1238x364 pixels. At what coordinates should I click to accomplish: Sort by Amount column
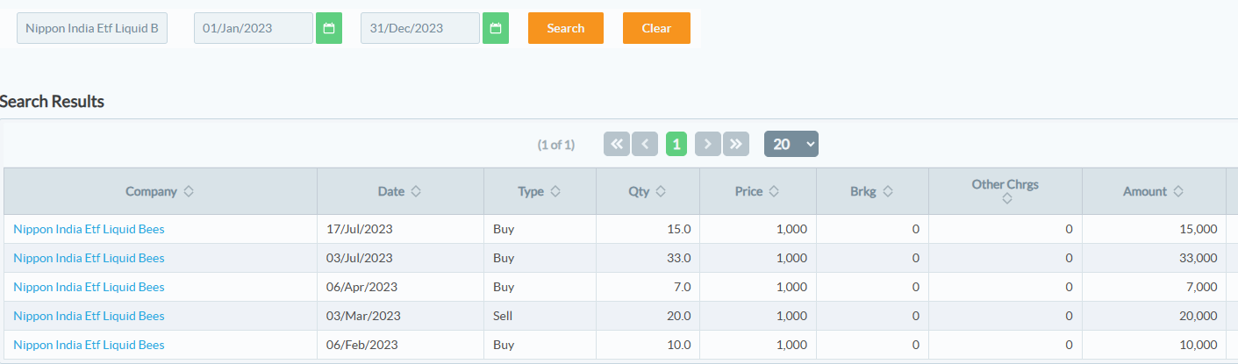[x=1178, y=191]
